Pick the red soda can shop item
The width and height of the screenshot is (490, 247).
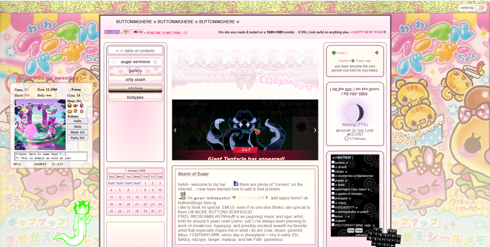[82, 105]
